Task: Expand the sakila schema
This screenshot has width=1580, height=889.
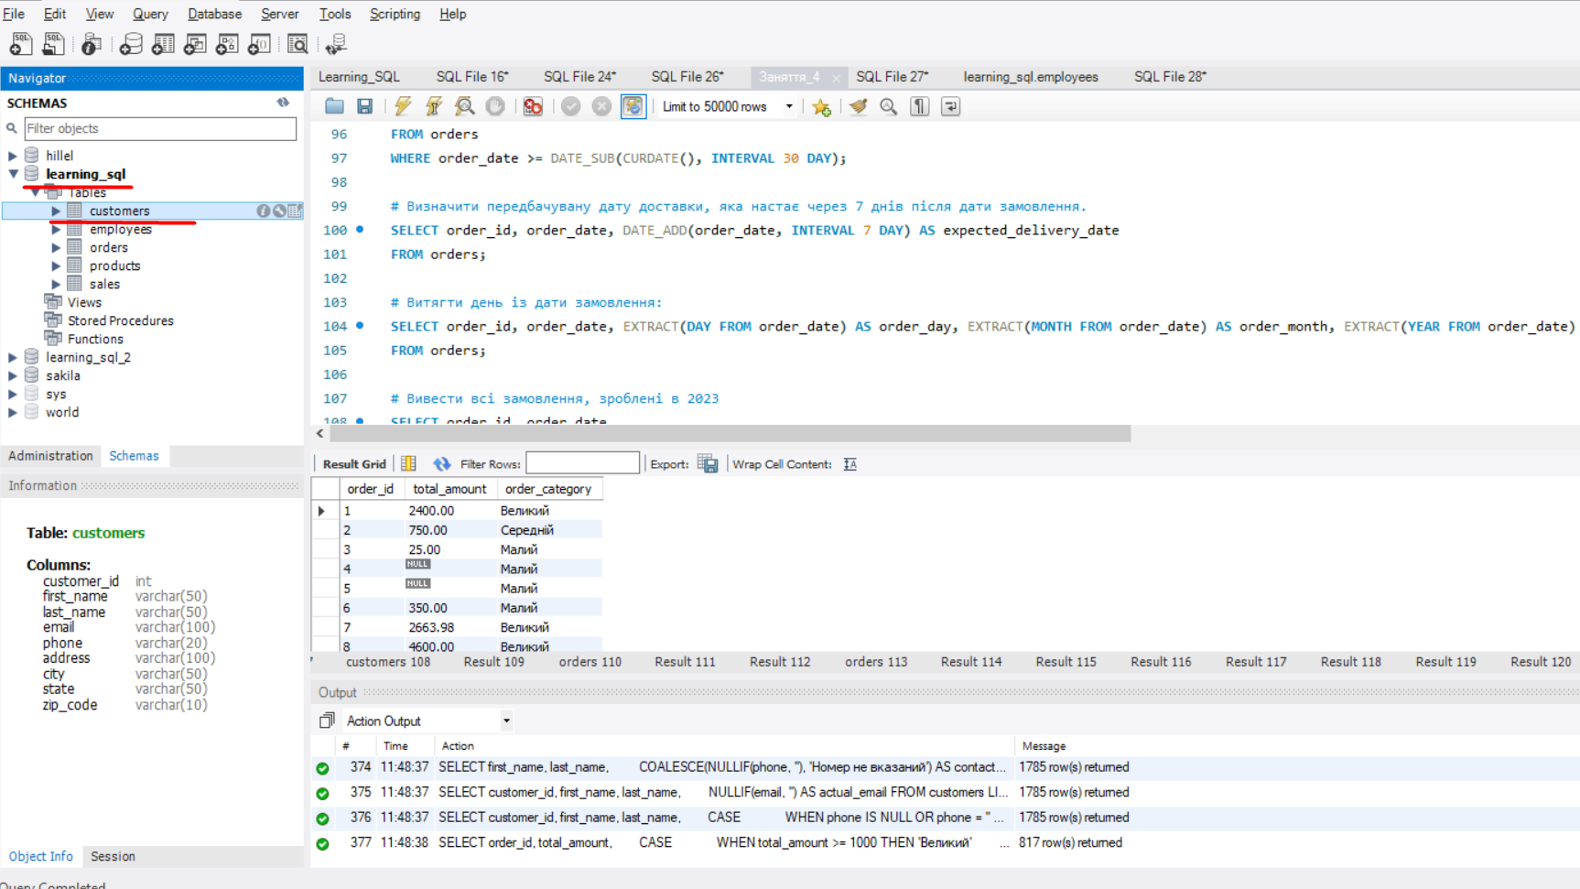Action: 13,375
